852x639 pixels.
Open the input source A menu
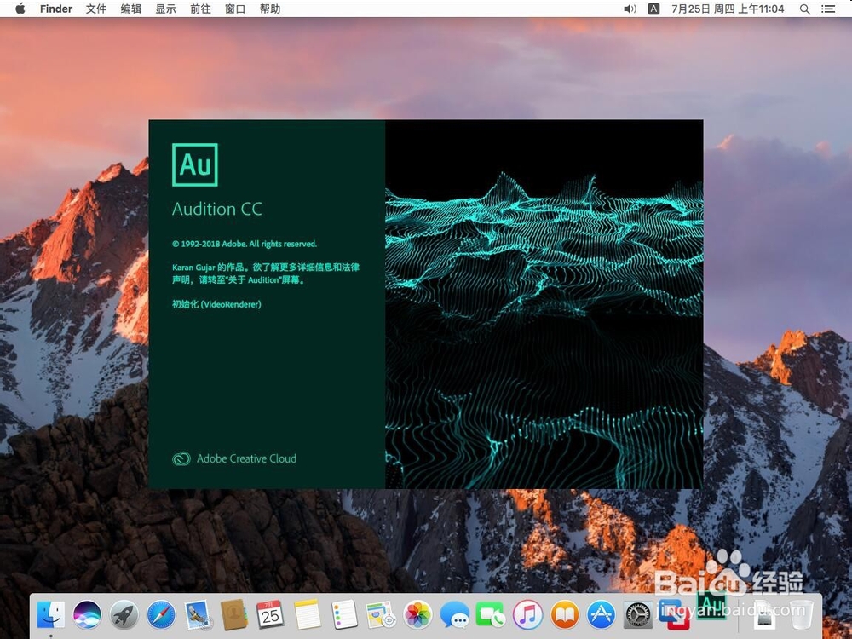click(653, 9)
